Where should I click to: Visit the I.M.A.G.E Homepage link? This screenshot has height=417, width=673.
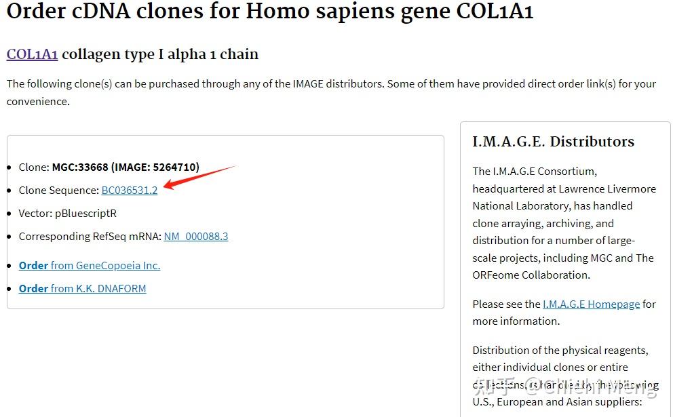coord(591,304)
